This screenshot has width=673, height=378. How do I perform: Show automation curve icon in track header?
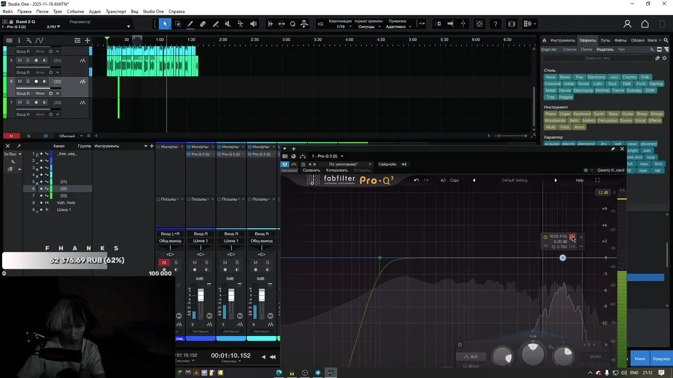(39, 40)
